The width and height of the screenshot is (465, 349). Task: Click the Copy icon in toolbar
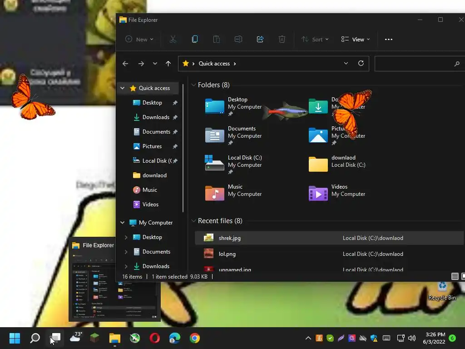pyautogui.click(x=195, y=39)
